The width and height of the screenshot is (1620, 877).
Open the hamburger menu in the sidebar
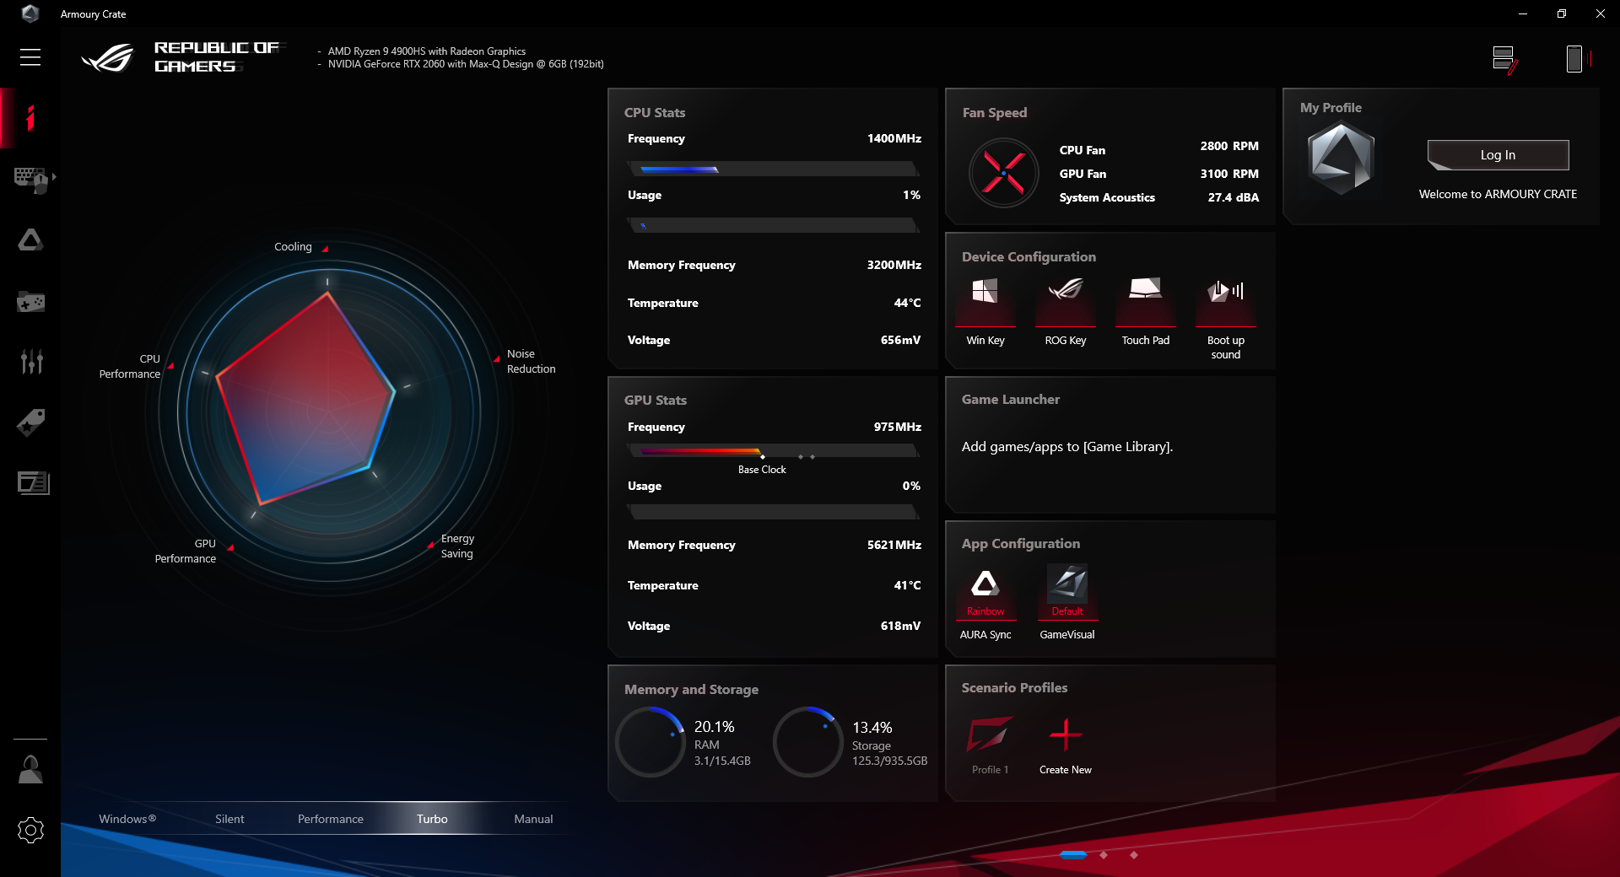point(30,57)
